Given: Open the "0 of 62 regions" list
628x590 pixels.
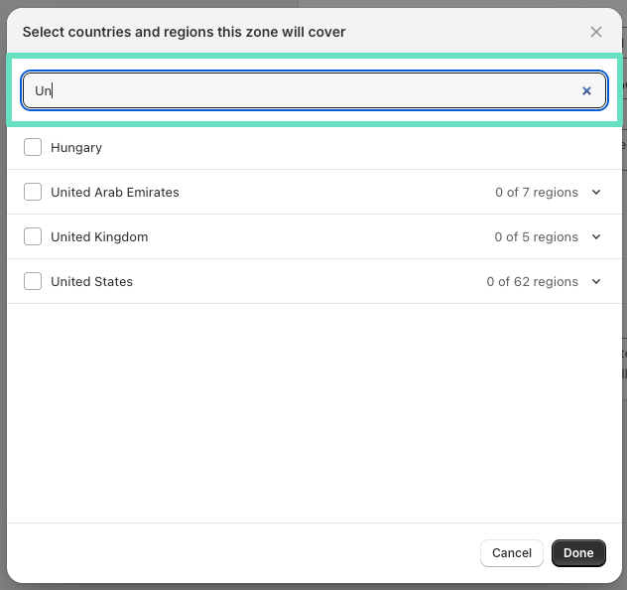Looking at the screenshot, I should [x=532, y=281].
